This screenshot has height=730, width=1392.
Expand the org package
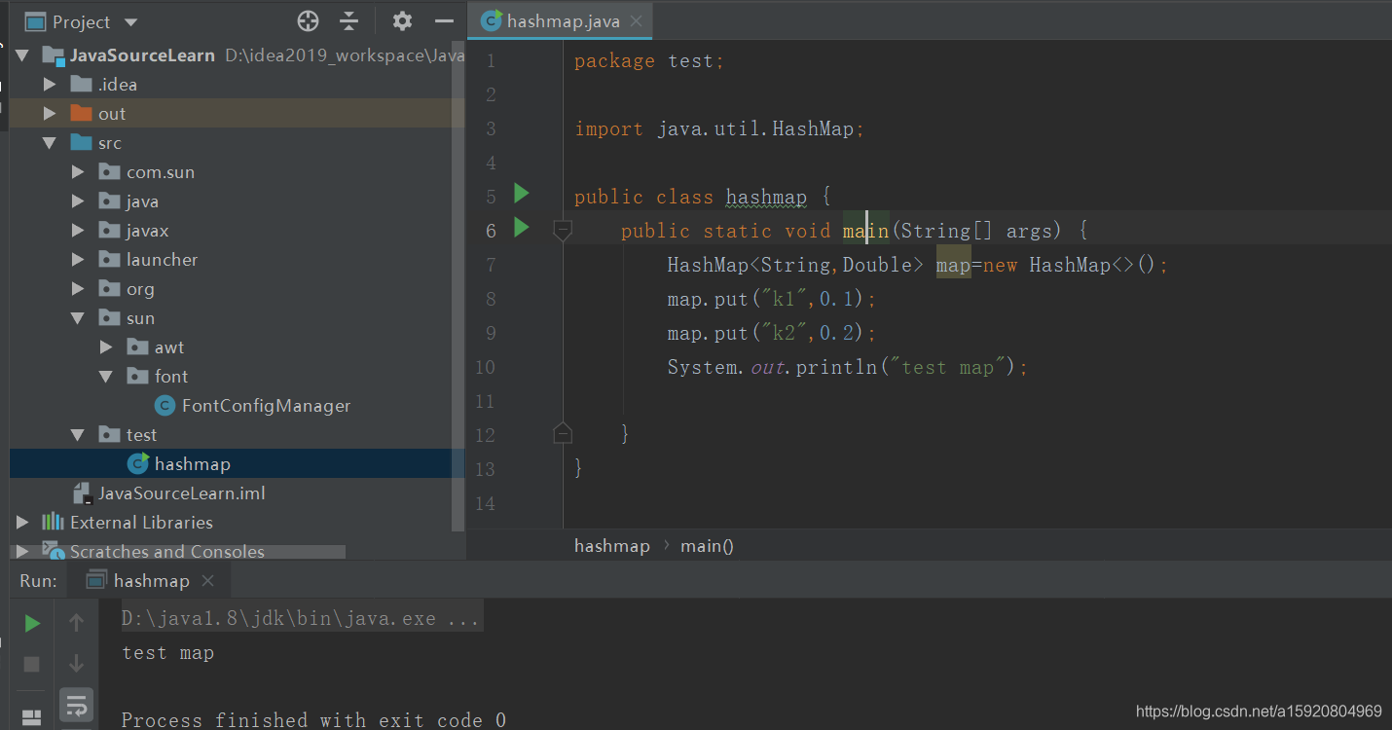78,289
